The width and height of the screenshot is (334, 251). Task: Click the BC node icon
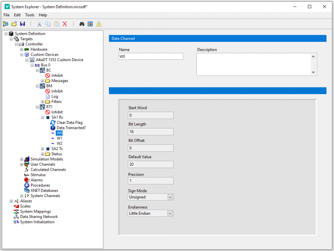[x=43, y=70]
